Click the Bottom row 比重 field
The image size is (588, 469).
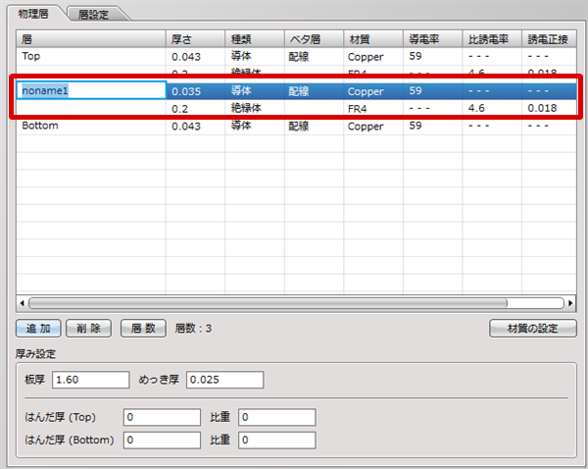click(x=276, y=441)
